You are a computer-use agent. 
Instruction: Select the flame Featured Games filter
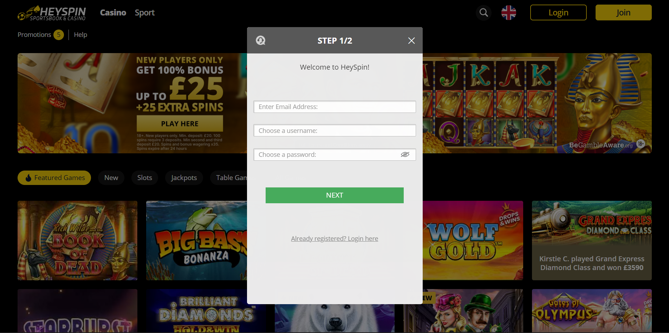click(54, 178)
